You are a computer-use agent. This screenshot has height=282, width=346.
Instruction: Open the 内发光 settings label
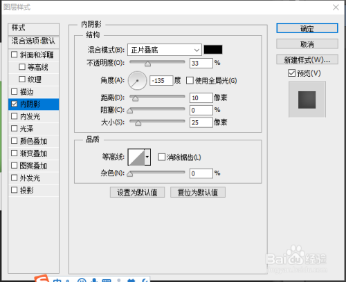(30, 116)
